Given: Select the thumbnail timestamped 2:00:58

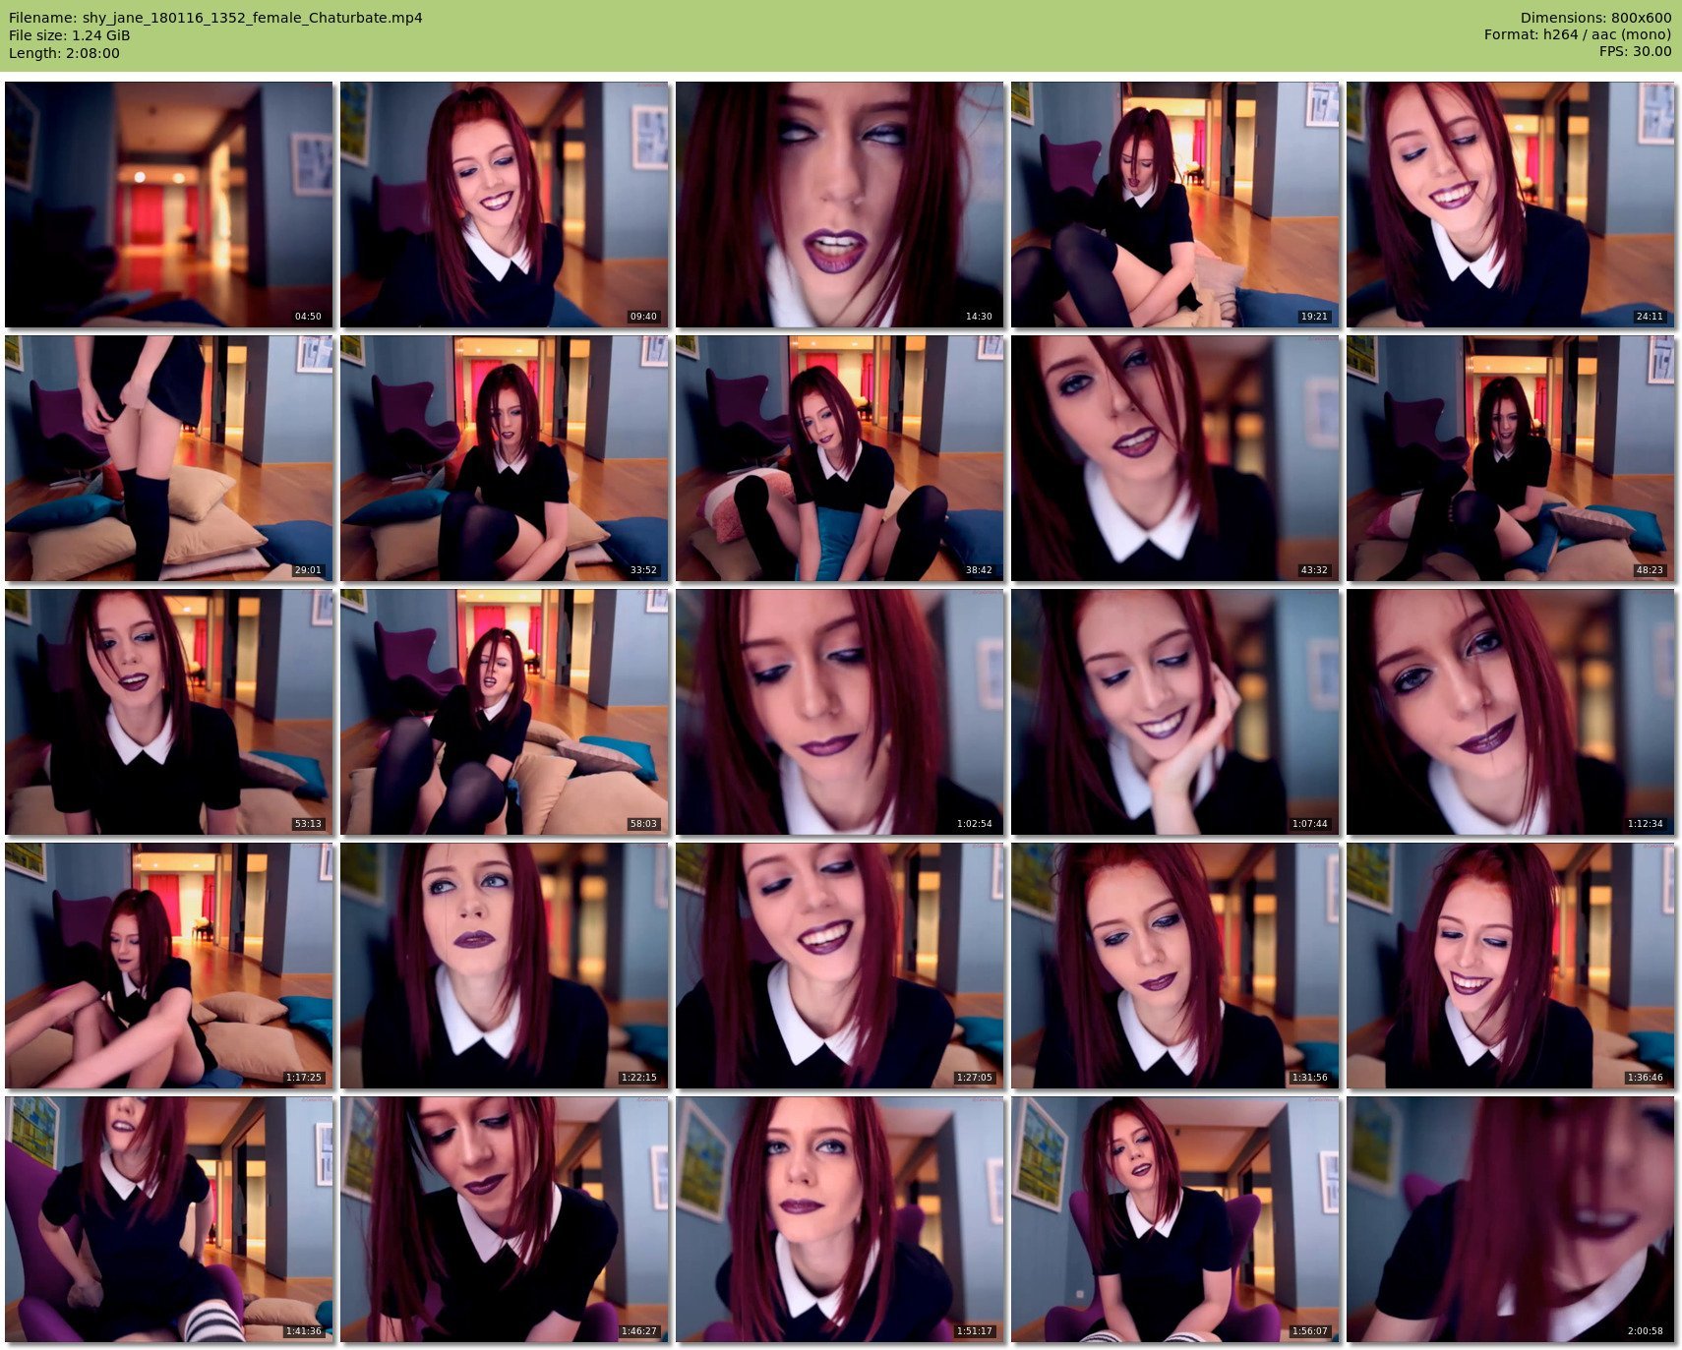Looking at the screenshot, I should (x=1511, y=1219).
